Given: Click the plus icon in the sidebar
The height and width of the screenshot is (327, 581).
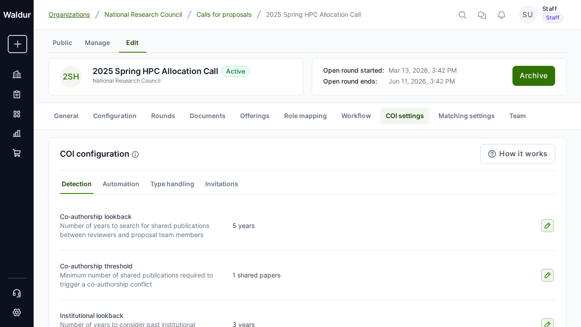Looking at the screenshot, I should coord(17,44).
